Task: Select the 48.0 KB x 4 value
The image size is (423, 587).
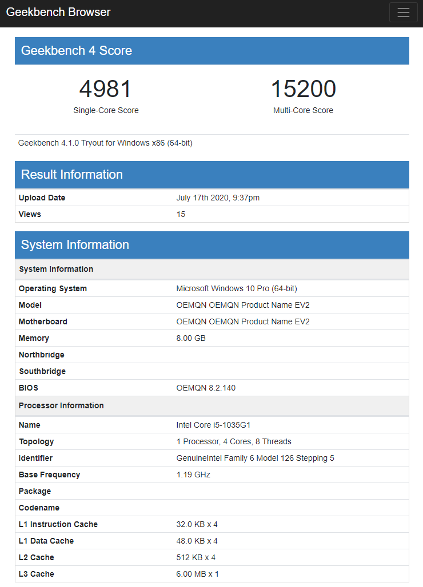Action: (197, 541)
